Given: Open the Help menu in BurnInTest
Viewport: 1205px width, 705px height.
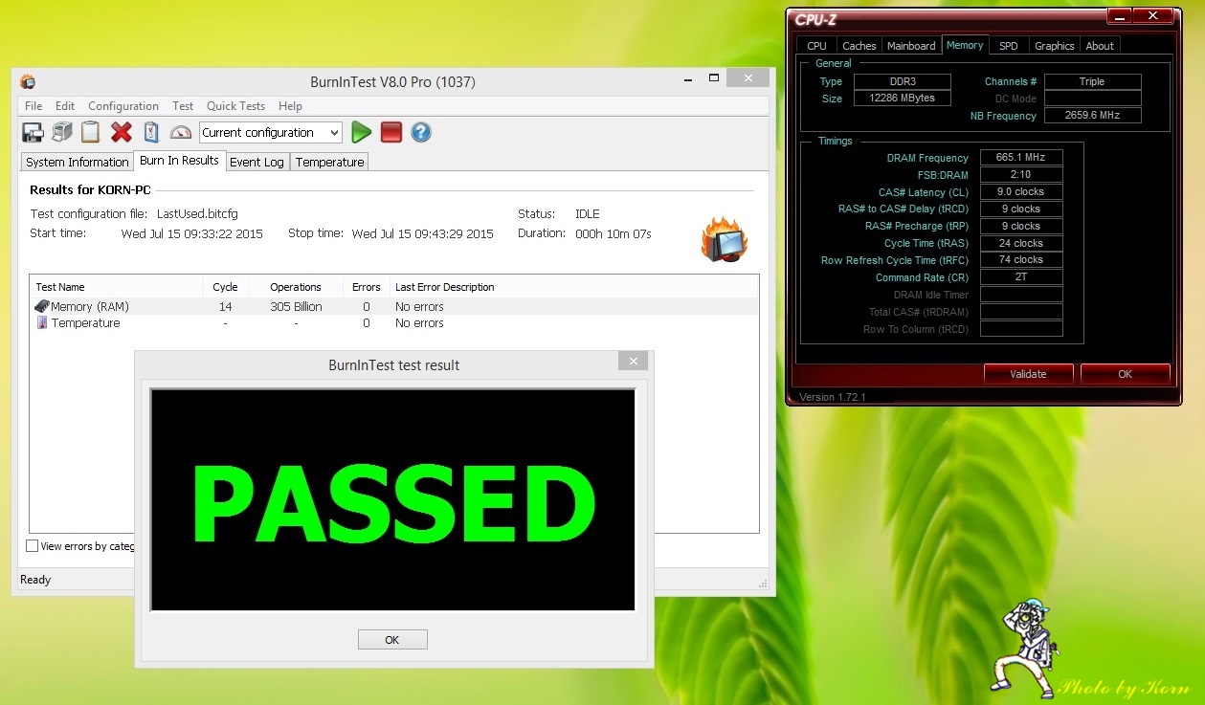Looking at the screenshot, I should [x=290, y=106].
